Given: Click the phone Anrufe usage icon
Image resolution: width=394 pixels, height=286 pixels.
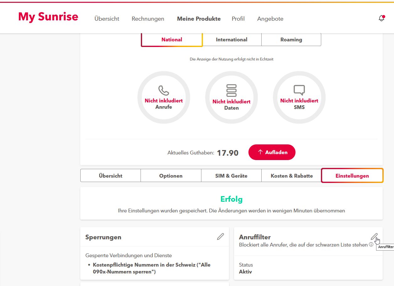Looking at the screenshot, I should point(163,91).
